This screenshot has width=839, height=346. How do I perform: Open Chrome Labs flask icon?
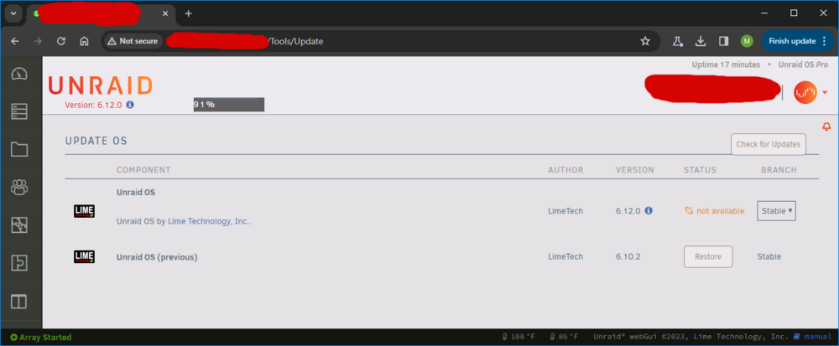coord(678,41)
